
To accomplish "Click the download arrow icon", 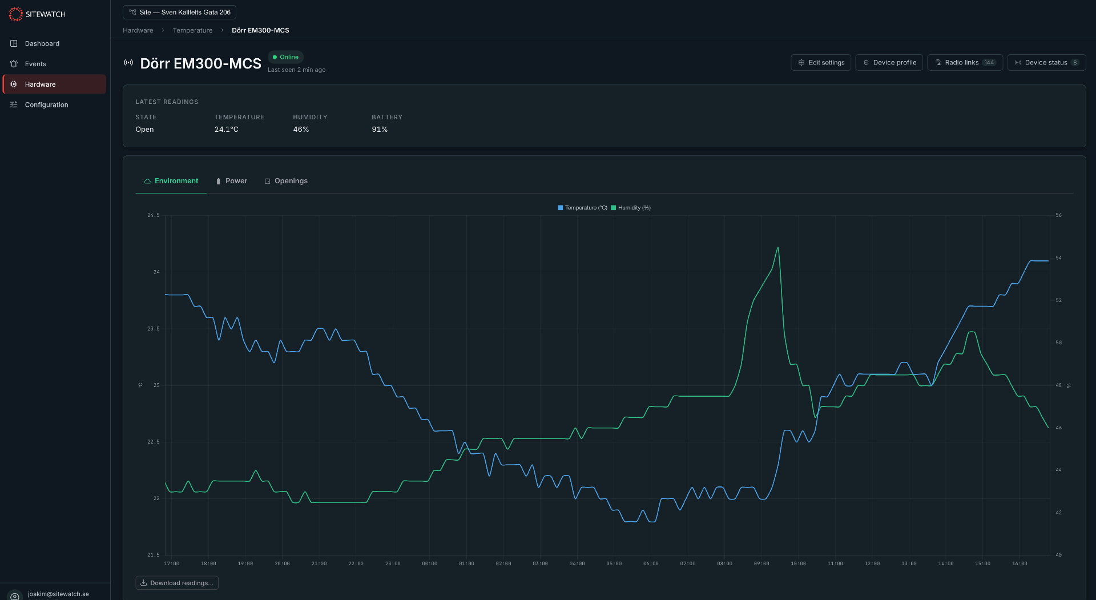I will (x=144, y=583).
